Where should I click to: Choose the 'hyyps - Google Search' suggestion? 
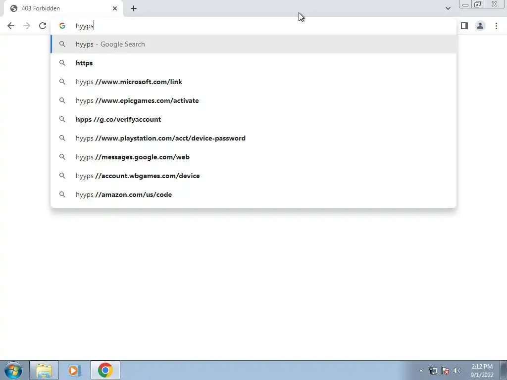tap(253, 44)
